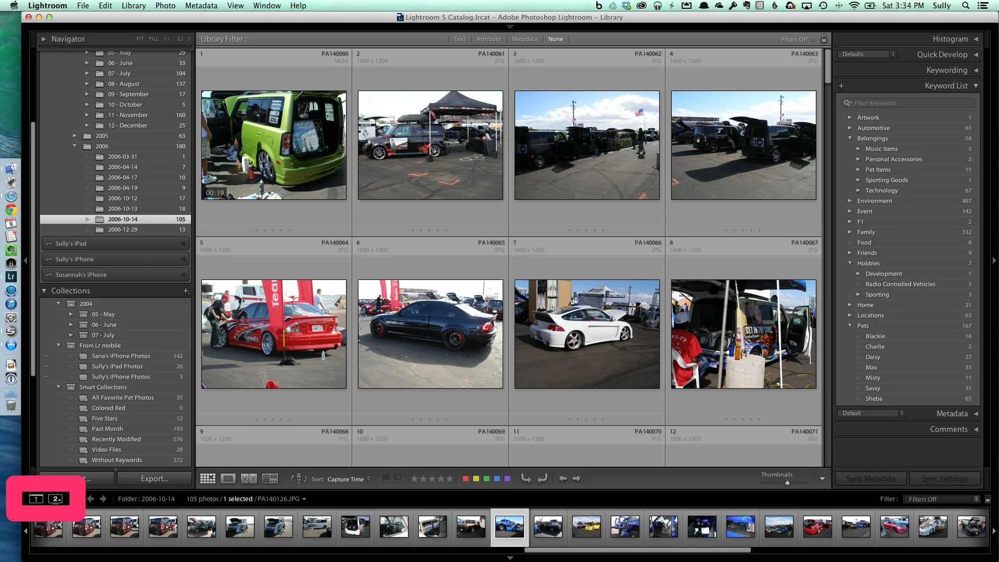
Task: Click the Export... button
Action: 154,479
